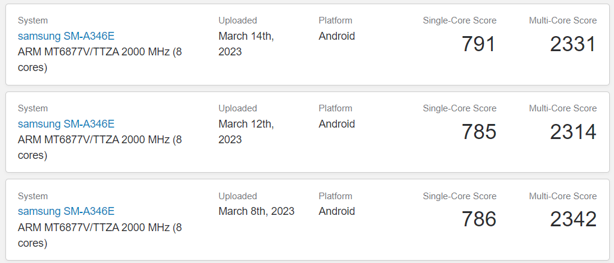Click Android platform text in third result
614x263 pixels.
[x=337, y=211]
